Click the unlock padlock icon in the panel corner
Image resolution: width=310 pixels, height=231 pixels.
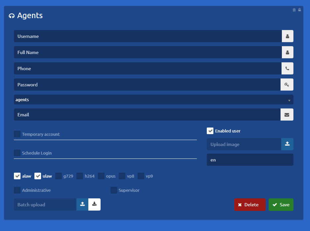click(x=299, y=10)
